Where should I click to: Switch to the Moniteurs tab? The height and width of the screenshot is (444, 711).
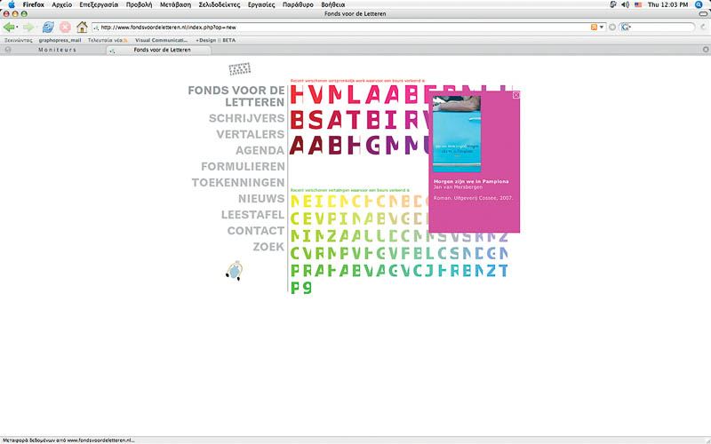pyautogui.click(x=57, y=50)
